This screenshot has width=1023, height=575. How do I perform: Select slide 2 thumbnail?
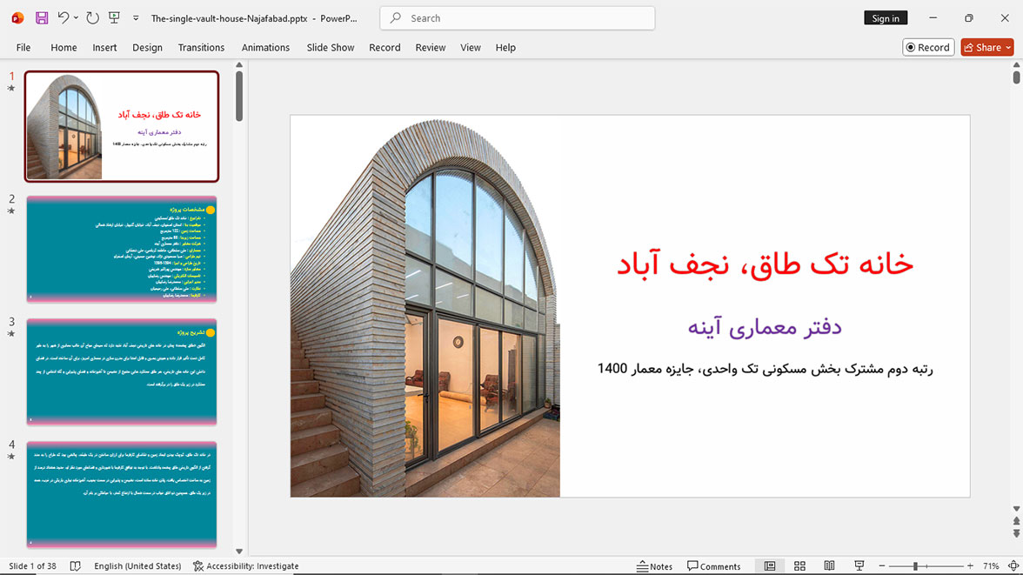pos(122,249)
